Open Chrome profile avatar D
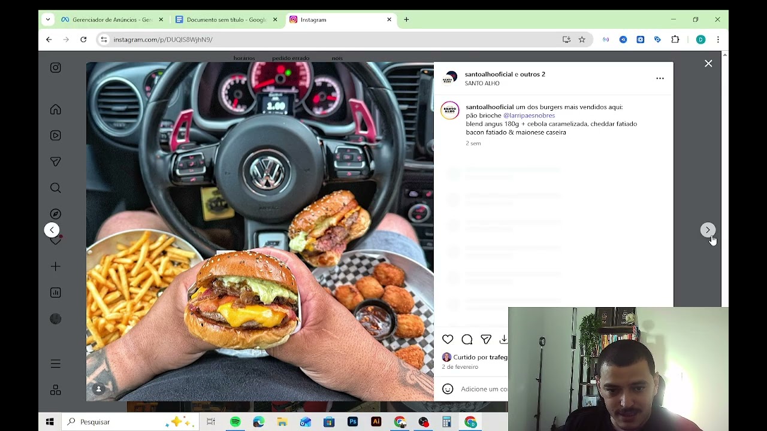This screenshot has height=431, width=767. 700,40
